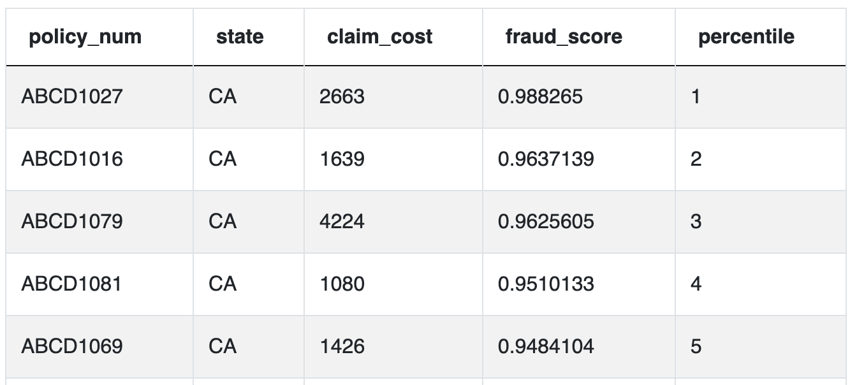The image size is (857, 385).
Task: Select policy number ABCD1081 cell
Action: click(x=99, y=284)
